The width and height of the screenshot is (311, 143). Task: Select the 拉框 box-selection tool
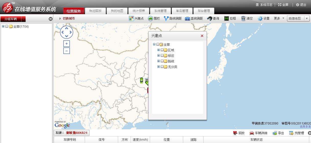227,19
